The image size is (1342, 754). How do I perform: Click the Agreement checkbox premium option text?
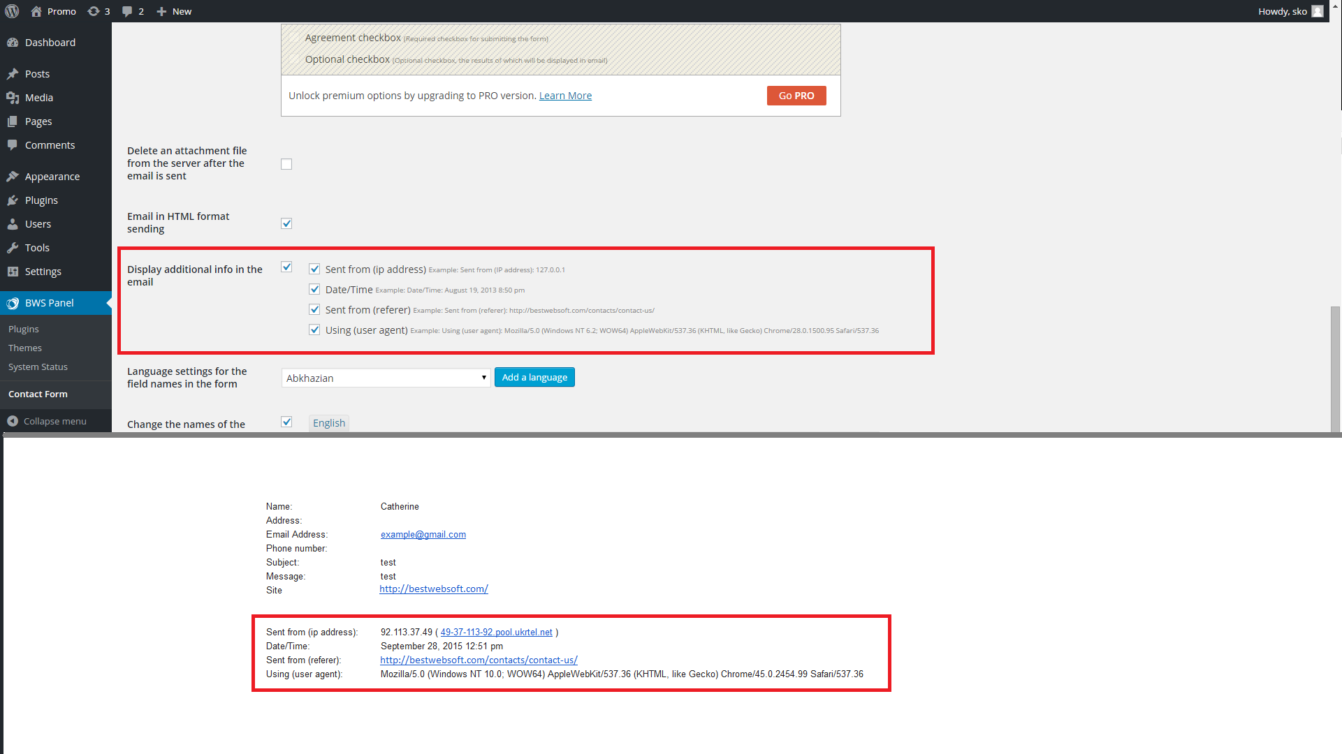click(x=353, y=38)
